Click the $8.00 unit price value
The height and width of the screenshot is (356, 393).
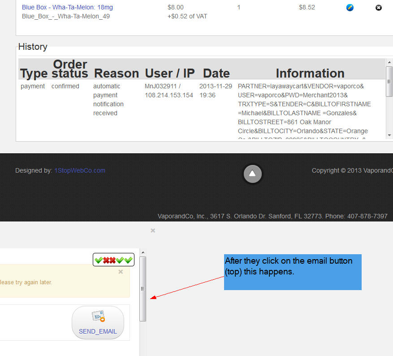[176, 7]
